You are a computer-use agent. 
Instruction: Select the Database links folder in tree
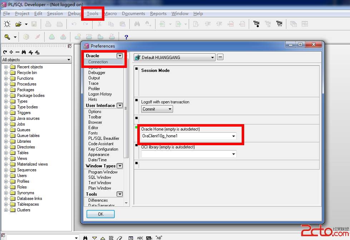(x=29, y=199)
